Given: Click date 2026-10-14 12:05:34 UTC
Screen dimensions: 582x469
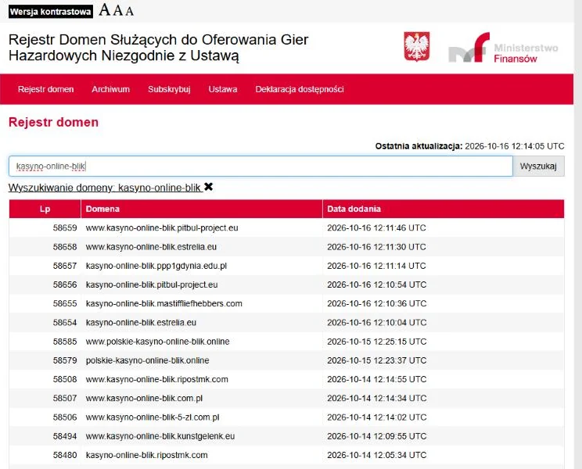Looking at the screenshot, I should pos(377,455).
